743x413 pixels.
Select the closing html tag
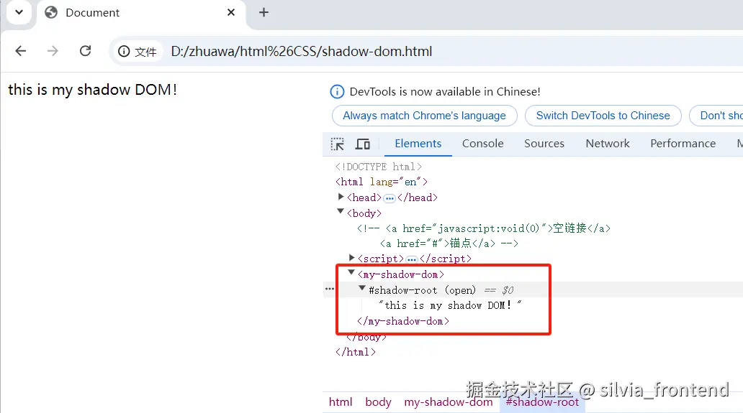click(x=356, y=352)
